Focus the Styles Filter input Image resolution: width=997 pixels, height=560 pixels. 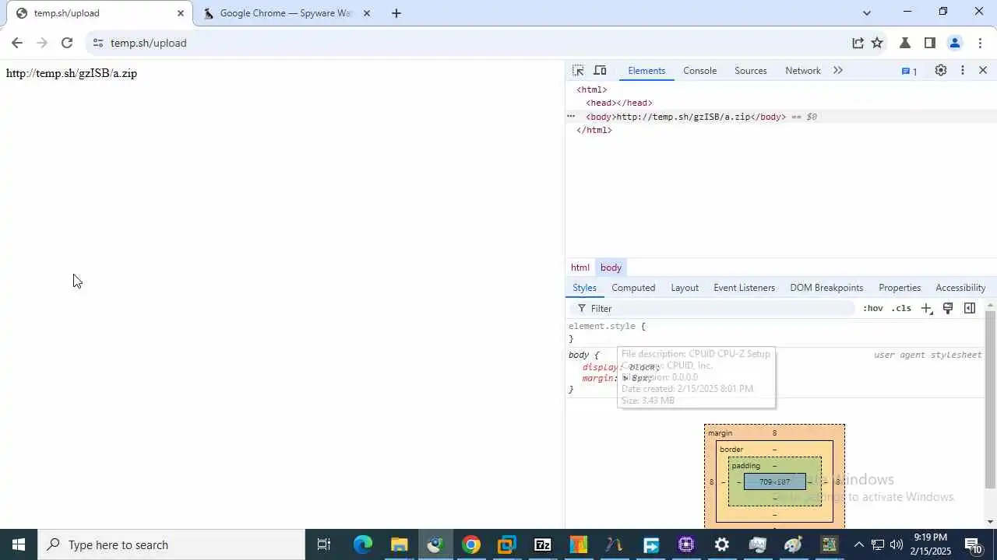click(x=713, y=309)
